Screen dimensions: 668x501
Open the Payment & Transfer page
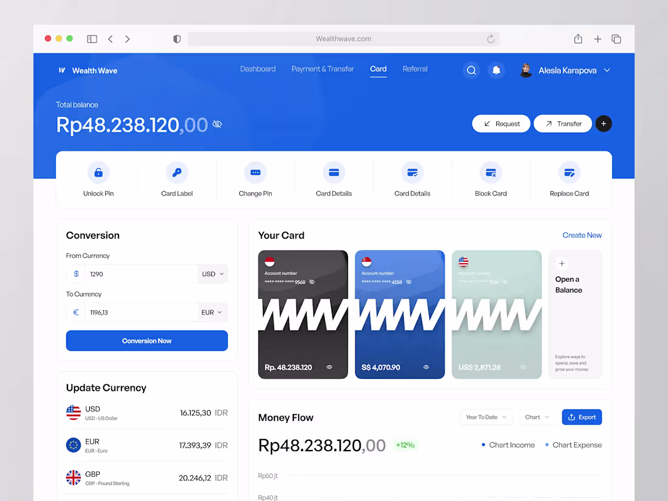pos(322,69)
